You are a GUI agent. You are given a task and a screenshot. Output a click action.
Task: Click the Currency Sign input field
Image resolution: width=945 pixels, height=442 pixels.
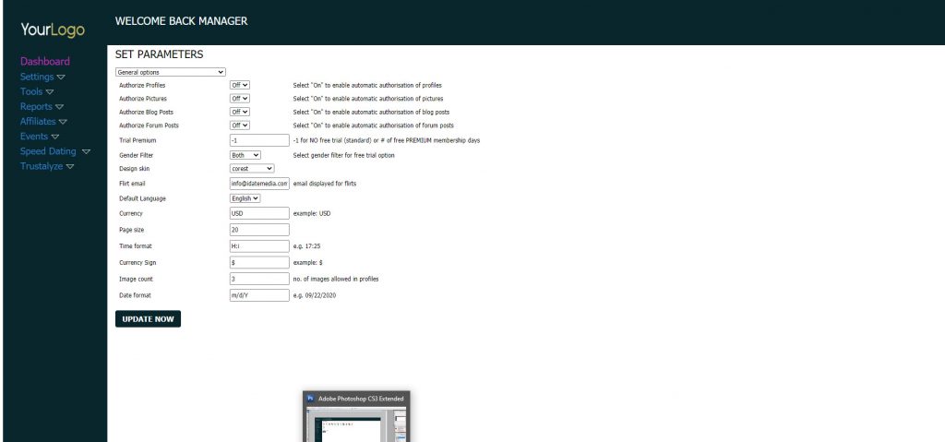(259, 263)
